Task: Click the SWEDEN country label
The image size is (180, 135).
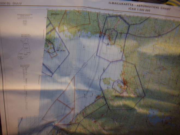Action: tap(55, 14)
